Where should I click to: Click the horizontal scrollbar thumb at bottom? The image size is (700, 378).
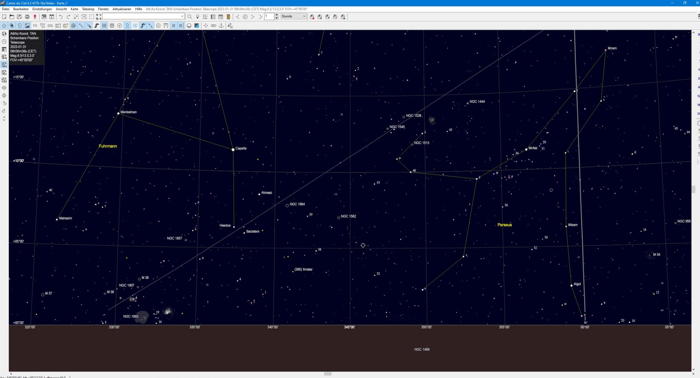coord(328,374)
